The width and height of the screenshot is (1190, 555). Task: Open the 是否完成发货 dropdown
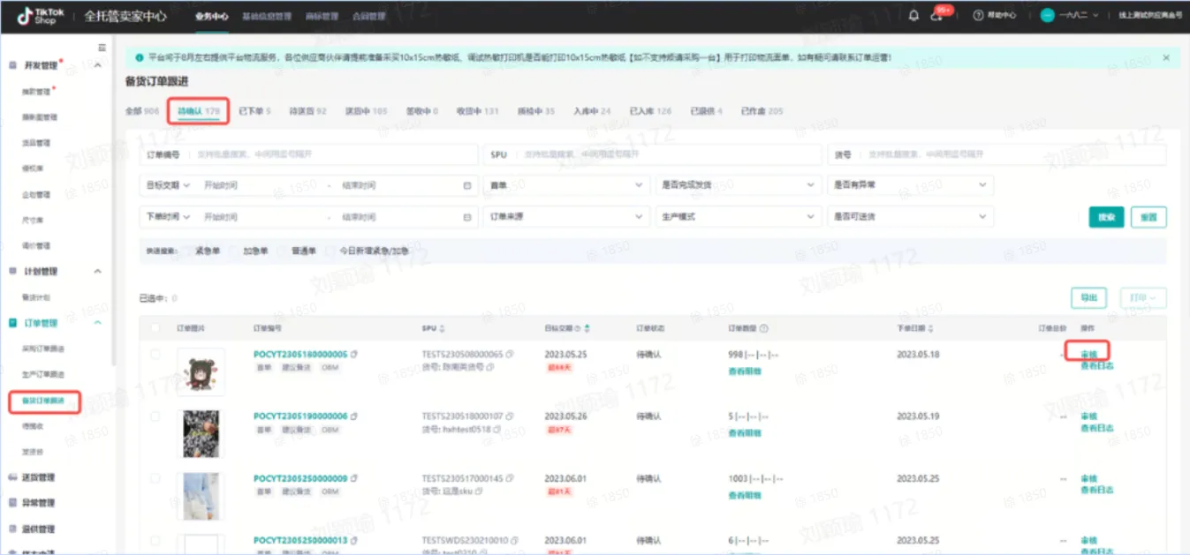[739, 185]
